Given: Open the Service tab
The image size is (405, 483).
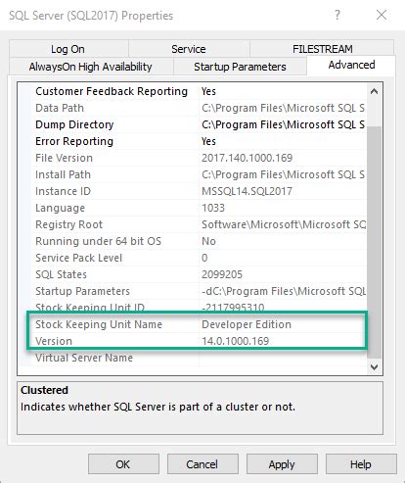Looking at the screenshot, I should 189,49.
